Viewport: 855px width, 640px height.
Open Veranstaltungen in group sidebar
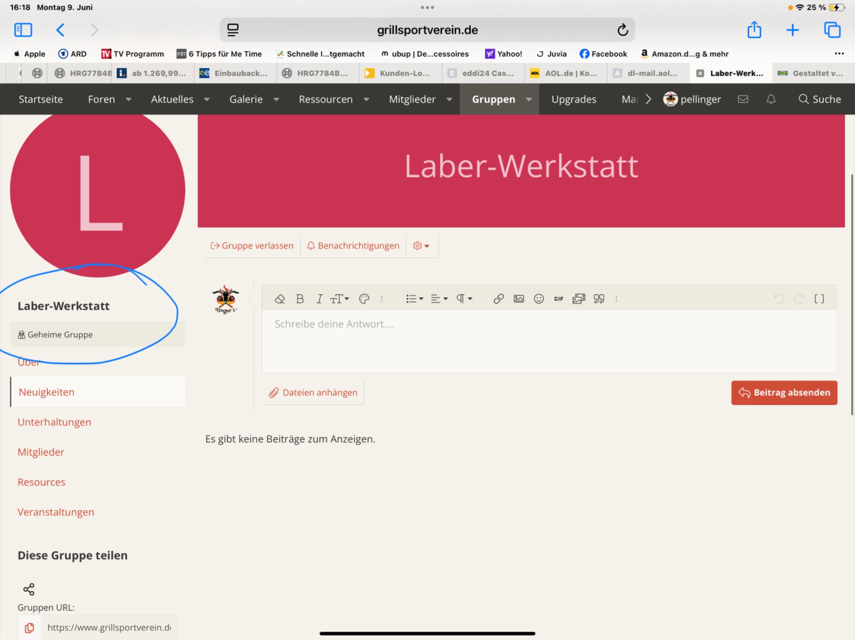click(x=56, y=512)
